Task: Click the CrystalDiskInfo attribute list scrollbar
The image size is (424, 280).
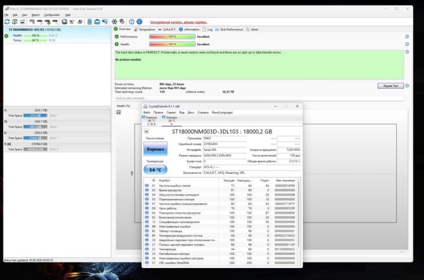Action: point(298,213)
